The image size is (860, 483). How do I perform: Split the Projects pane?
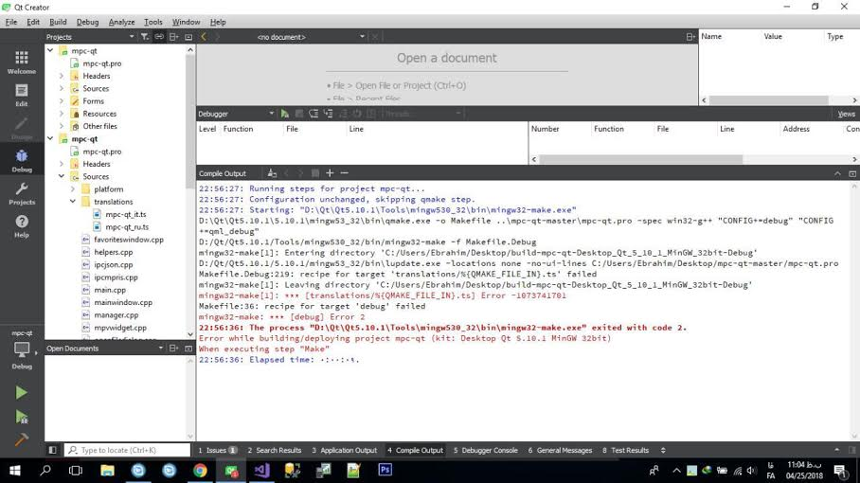point(174,37)
